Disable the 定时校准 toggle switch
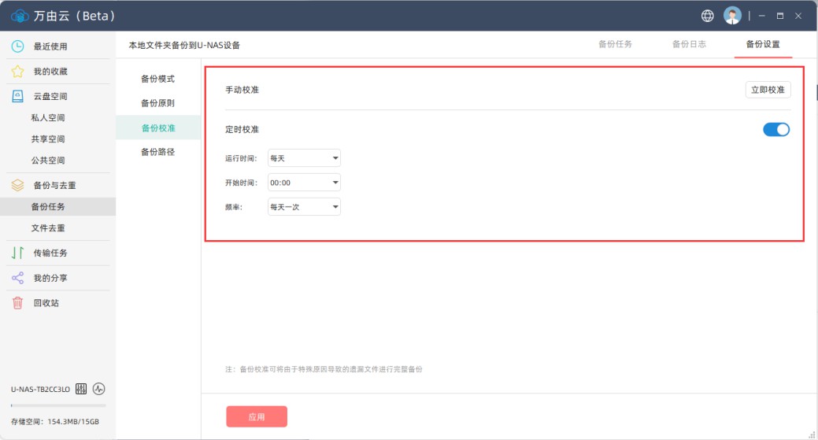818x440 pixels. pos(775,130)
